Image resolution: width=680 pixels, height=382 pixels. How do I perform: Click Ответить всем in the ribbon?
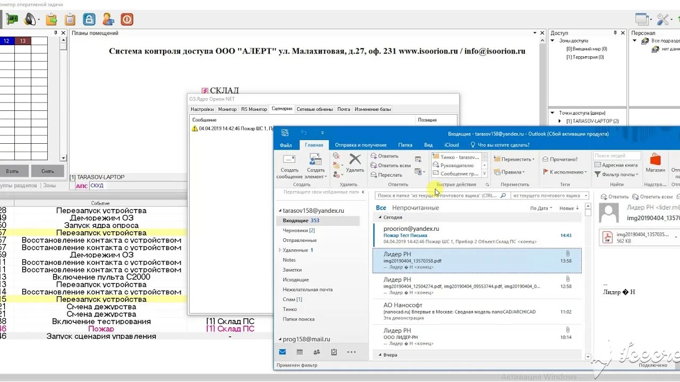tap(390, 166)
